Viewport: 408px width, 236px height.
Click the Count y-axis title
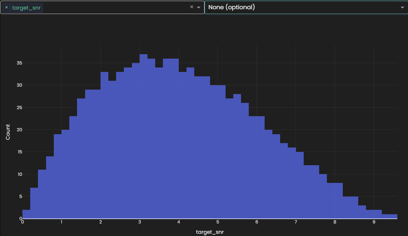point(8,132)
